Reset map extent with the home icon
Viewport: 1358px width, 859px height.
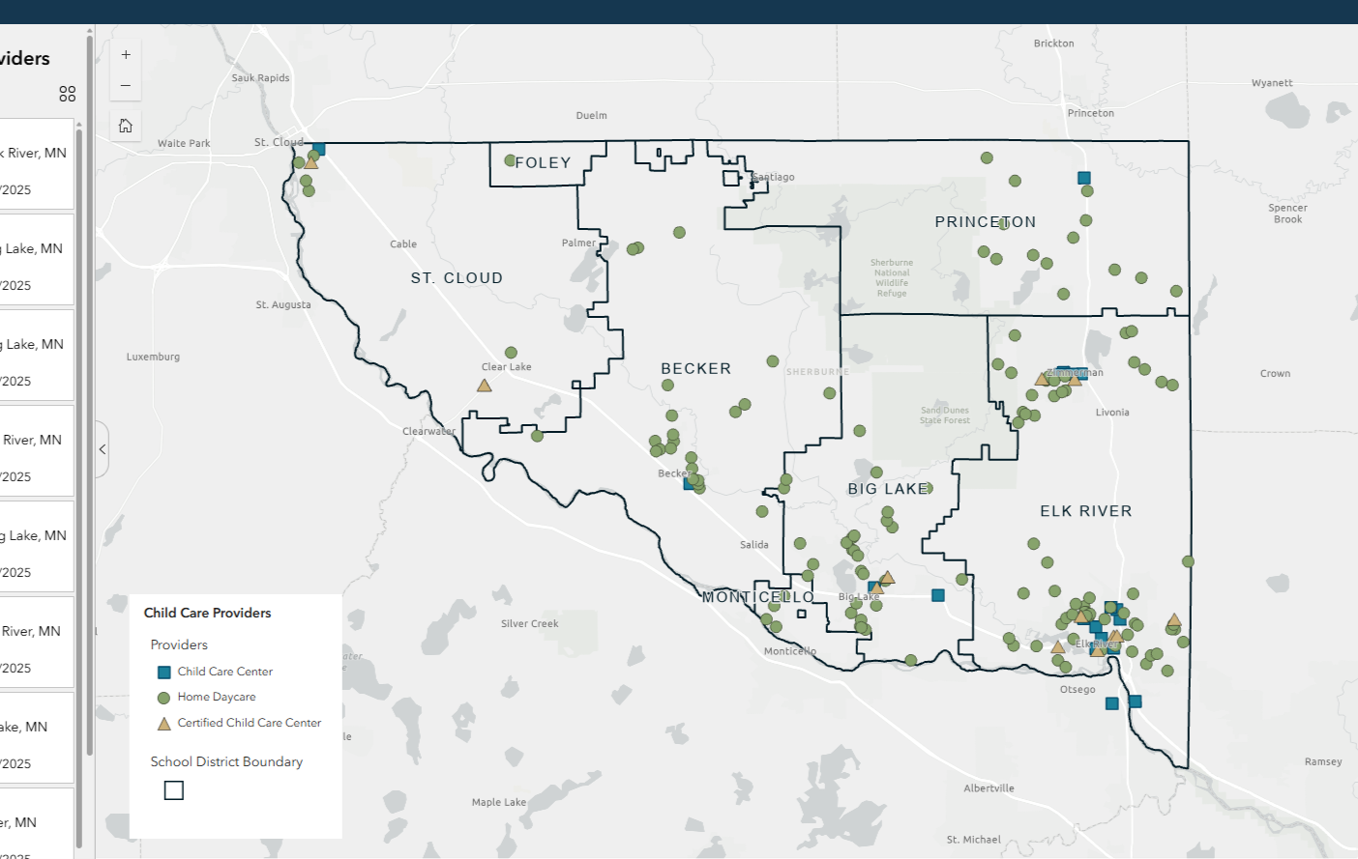[x=126, y=125]
